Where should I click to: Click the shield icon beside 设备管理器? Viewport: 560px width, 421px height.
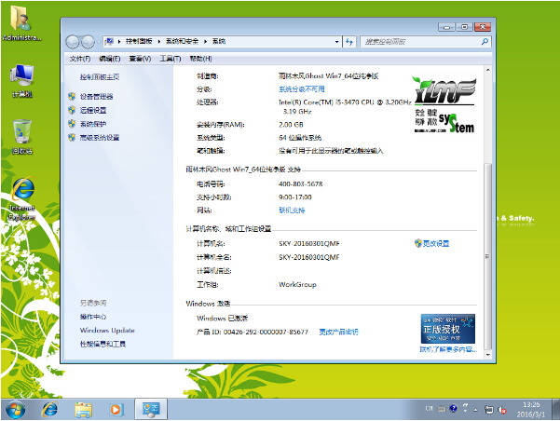coord(72,97)
